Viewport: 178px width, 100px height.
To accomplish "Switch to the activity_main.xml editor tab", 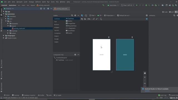I will (62, 9).
